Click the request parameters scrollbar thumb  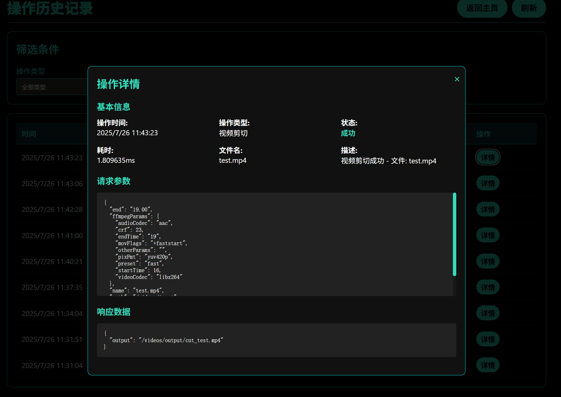(454, 234)
